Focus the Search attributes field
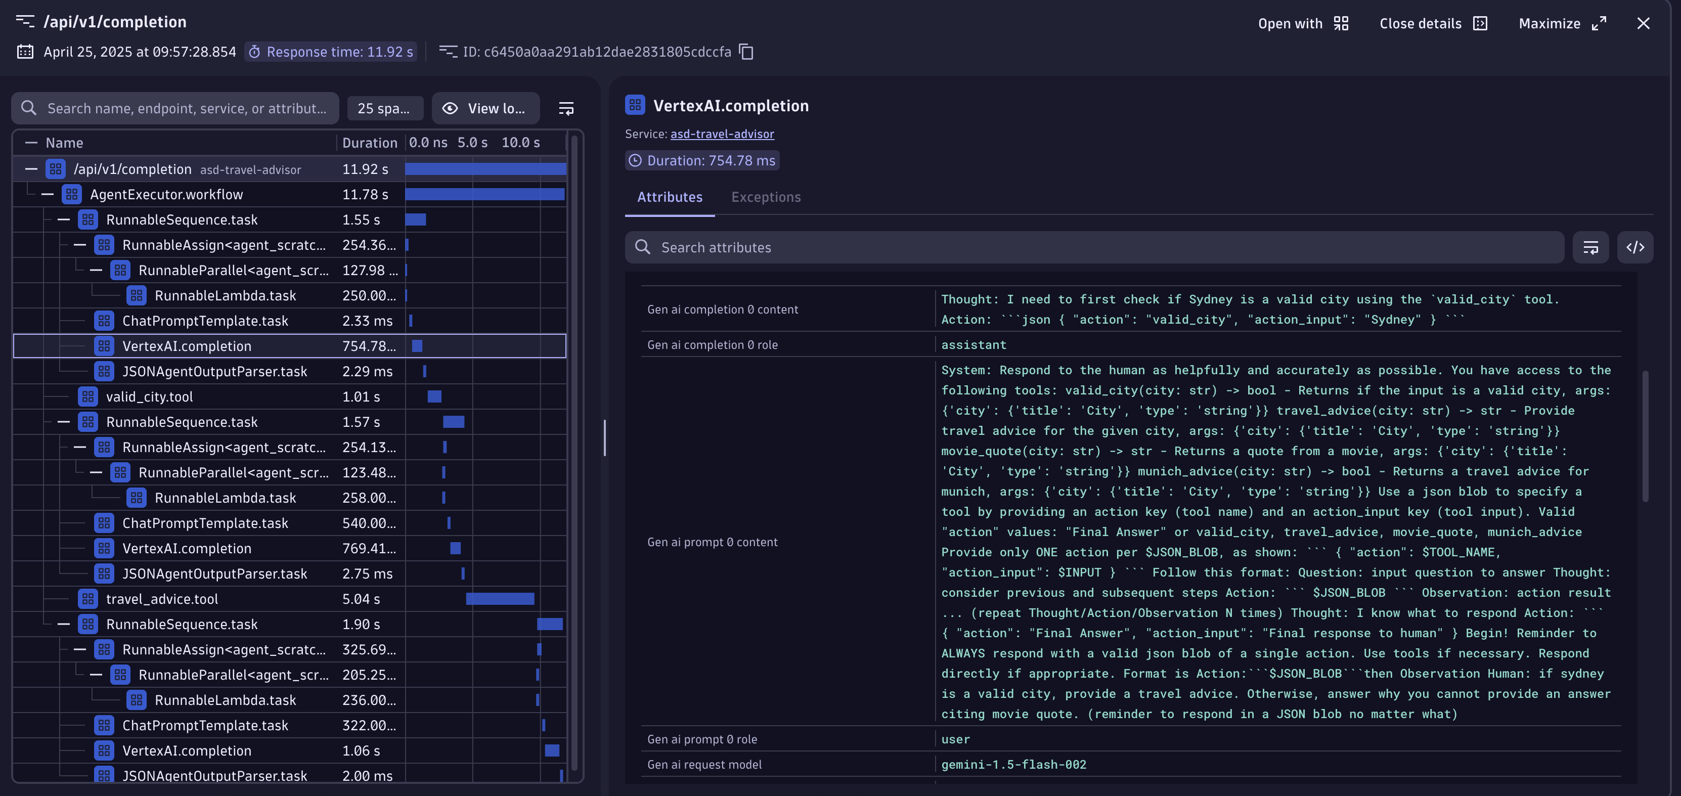This screenshot has width=1681, height=796. 1094,247
